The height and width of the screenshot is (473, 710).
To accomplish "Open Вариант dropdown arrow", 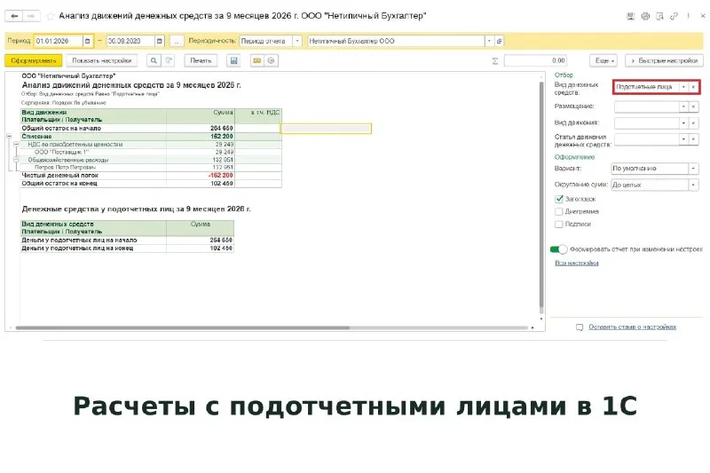I will pyautogui.click(x=693, y=169).
